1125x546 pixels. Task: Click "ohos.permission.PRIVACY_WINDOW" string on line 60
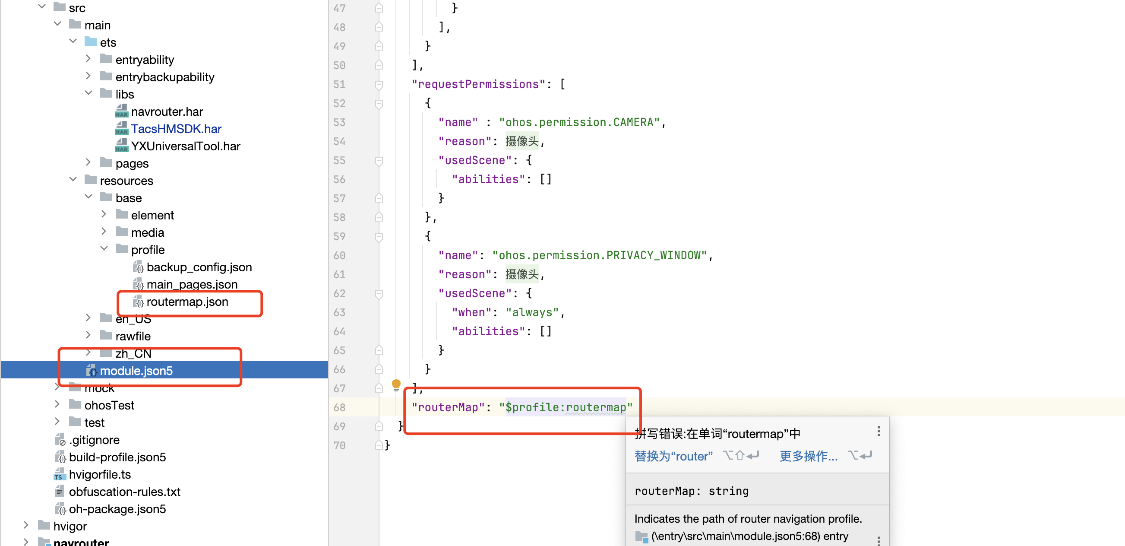point(599,255)
